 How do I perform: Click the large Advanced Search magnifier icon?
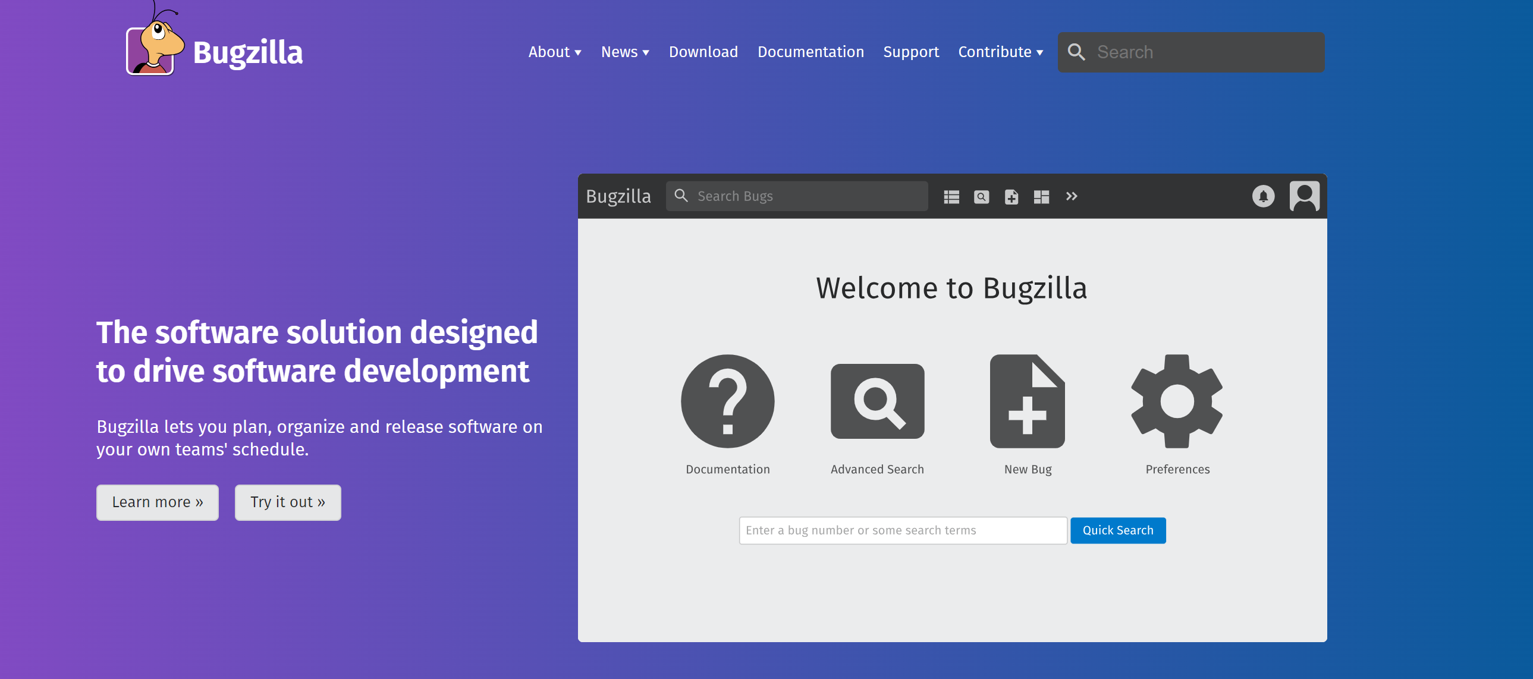877,401
